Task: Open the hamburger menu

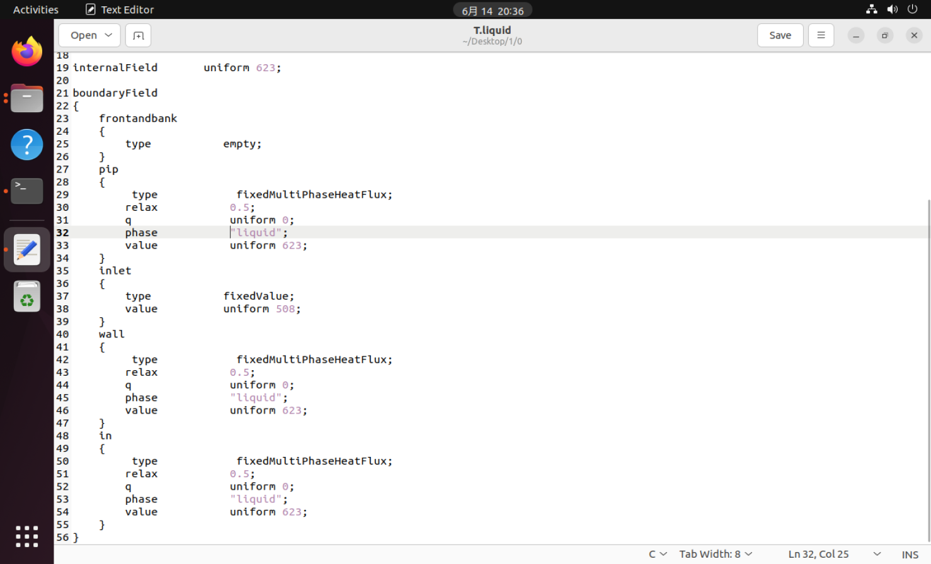Action: tap(821, 35)
